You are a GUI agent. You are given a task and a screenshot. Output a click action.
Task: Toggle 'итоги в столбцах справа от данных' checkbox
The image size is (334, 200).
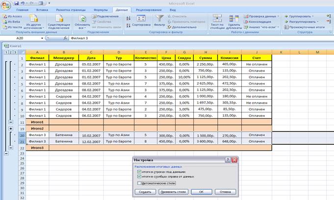(139, 177)
